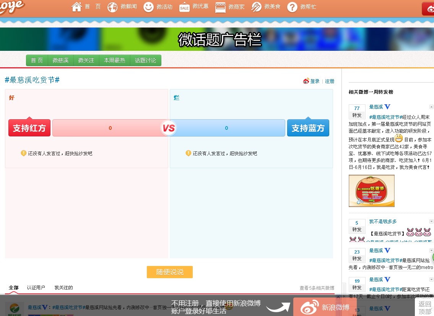Expand the 19转发 post arrow
434x316 pixels.
click(431, 279)
